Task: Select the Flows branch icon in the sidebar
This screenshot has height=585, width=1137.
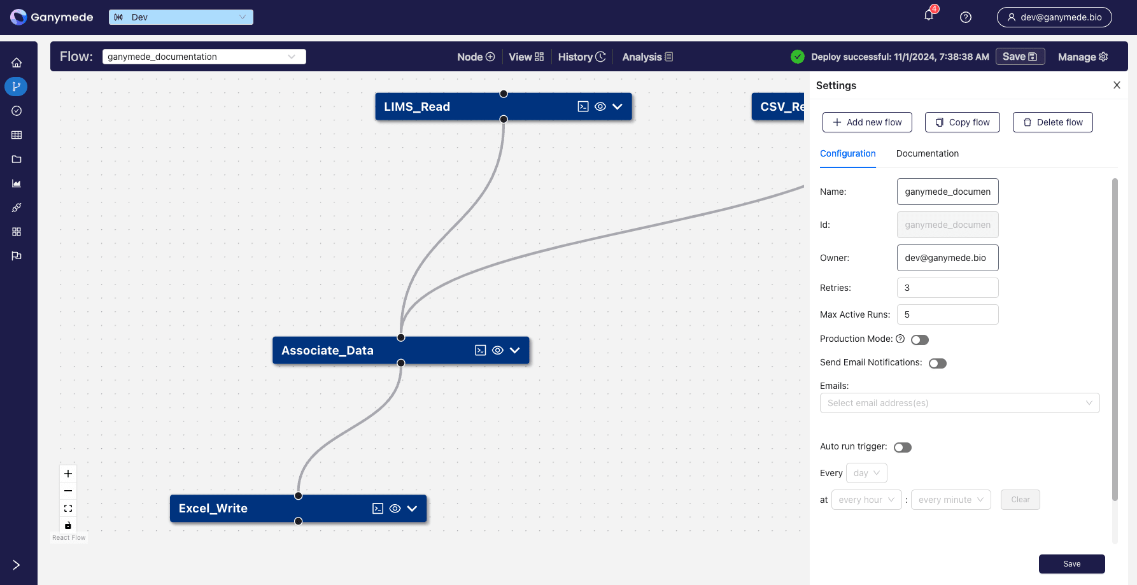Action: pyautogui.click(x=17, y=87)
